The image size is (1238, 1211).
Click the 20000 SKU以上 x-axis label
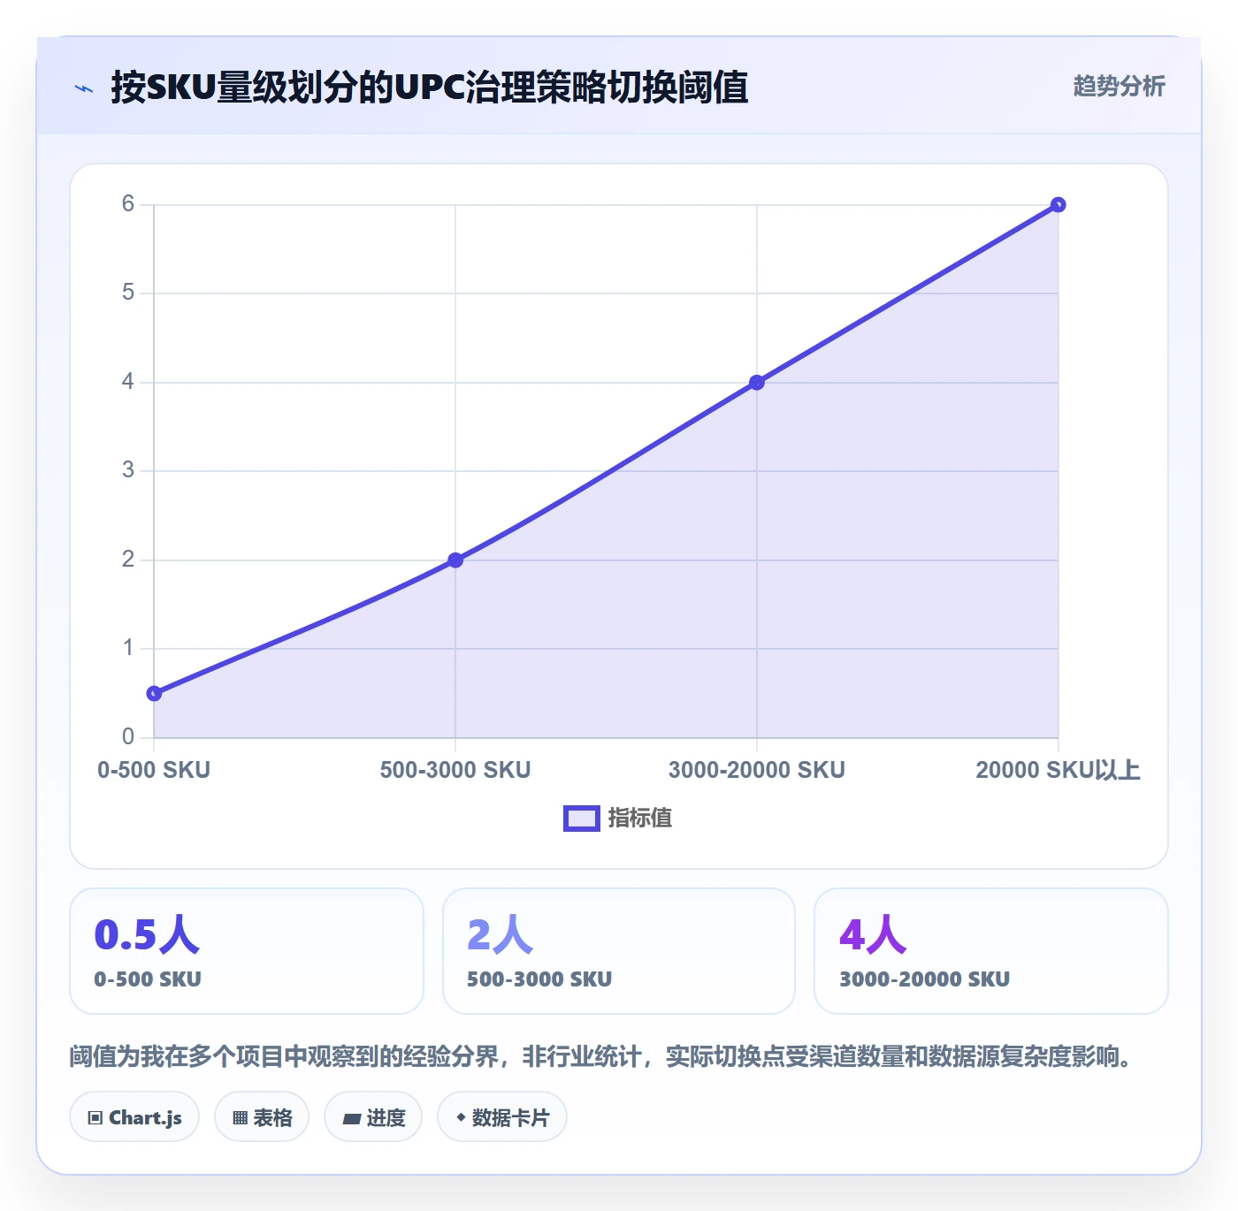point(1058,770)
